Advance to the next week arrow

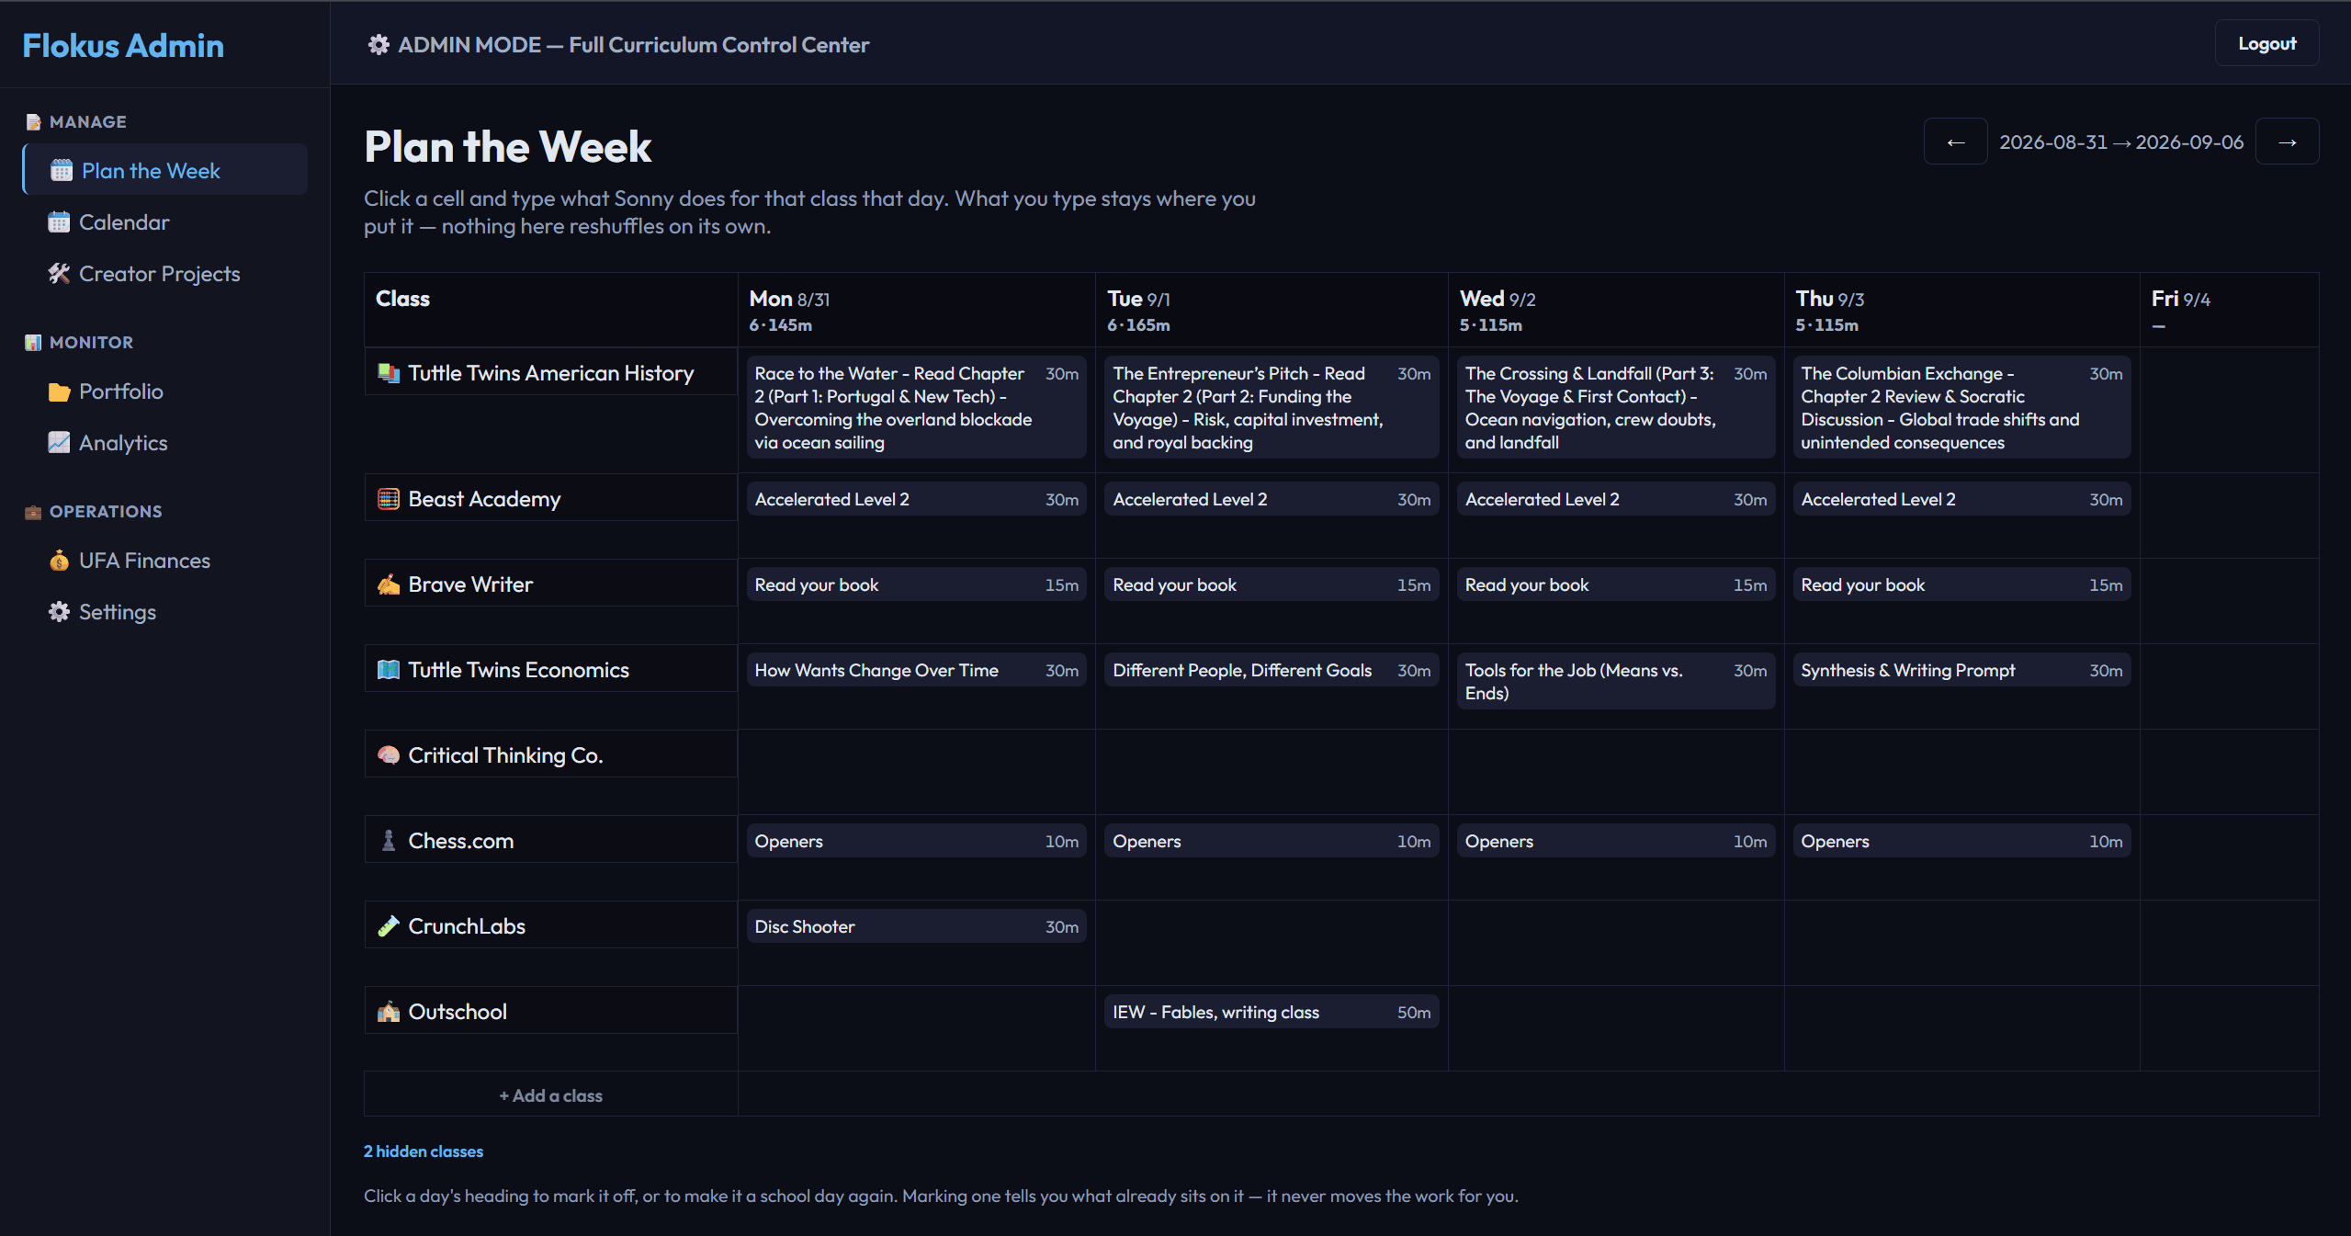[x=2287, y=142]
